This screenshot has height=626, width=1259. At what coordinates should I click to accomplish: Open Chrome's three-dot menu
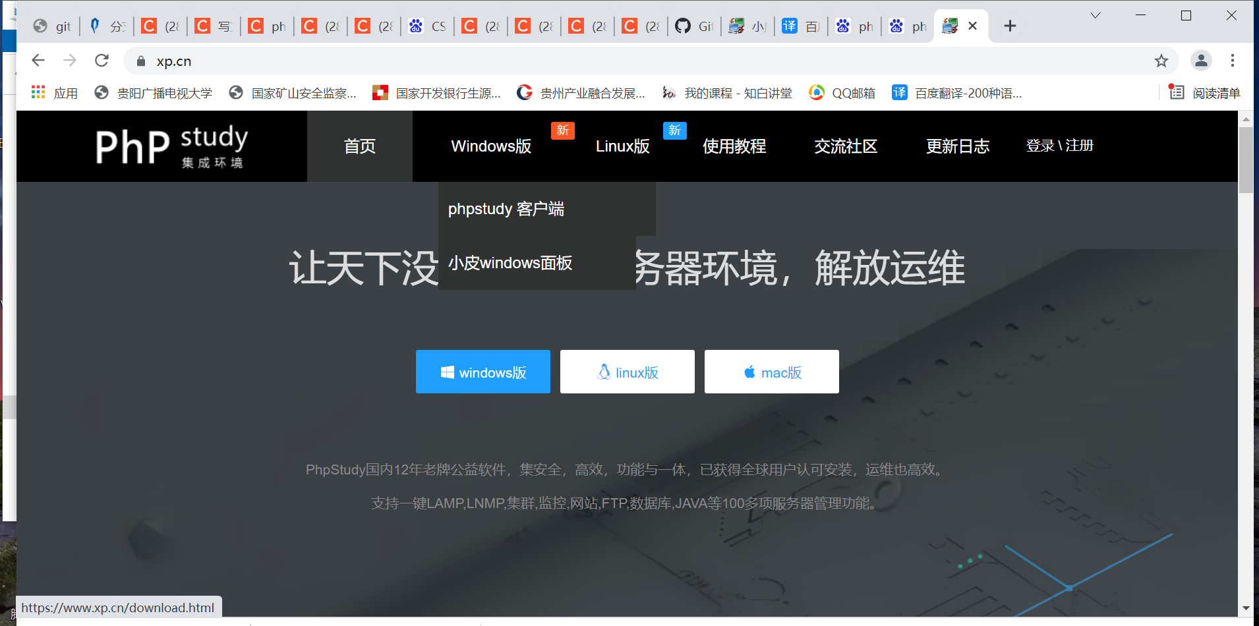click(1232, 60)
